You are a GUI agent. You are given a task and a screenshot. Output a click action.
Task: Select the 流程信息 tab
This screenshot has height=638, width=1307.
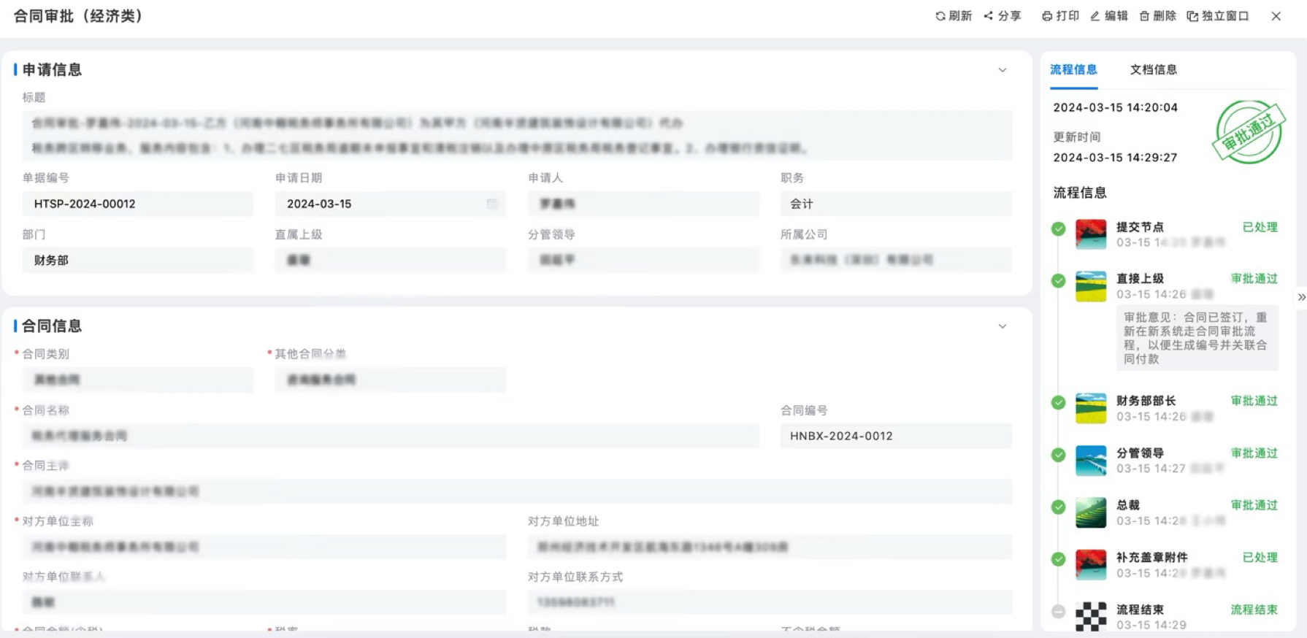1073,70
